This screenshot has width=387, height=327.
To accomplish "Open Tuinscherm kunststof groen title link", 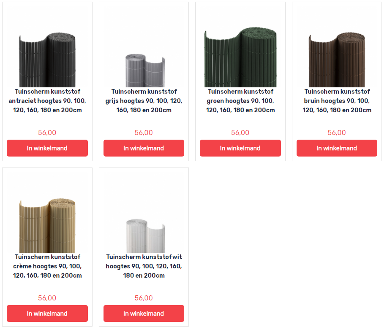I will [x=240, y=101].
